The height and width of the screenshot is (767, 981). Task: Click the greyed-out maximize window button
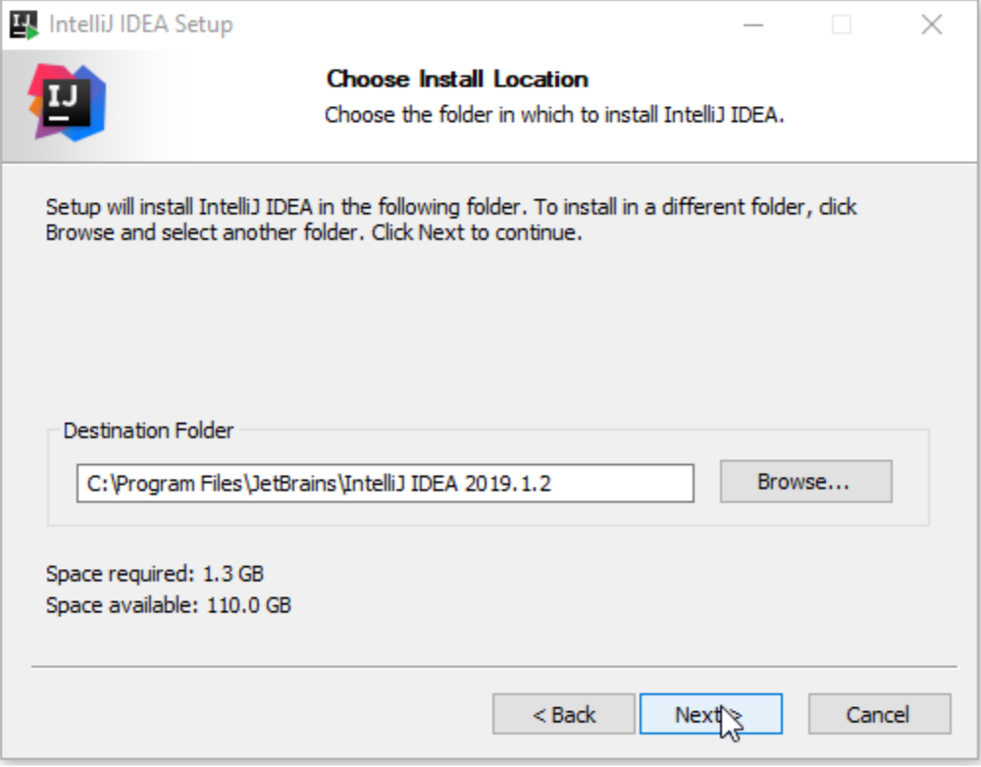pos(842,26)
